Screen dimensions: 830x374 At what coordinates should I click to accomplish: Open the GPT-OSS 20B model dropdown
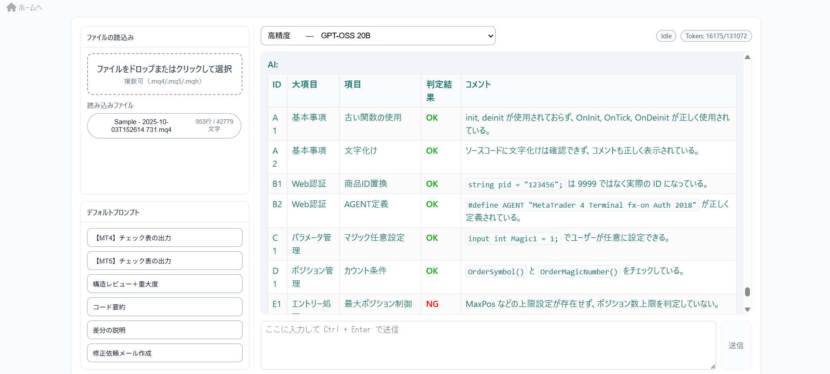(x=378, y=36)
